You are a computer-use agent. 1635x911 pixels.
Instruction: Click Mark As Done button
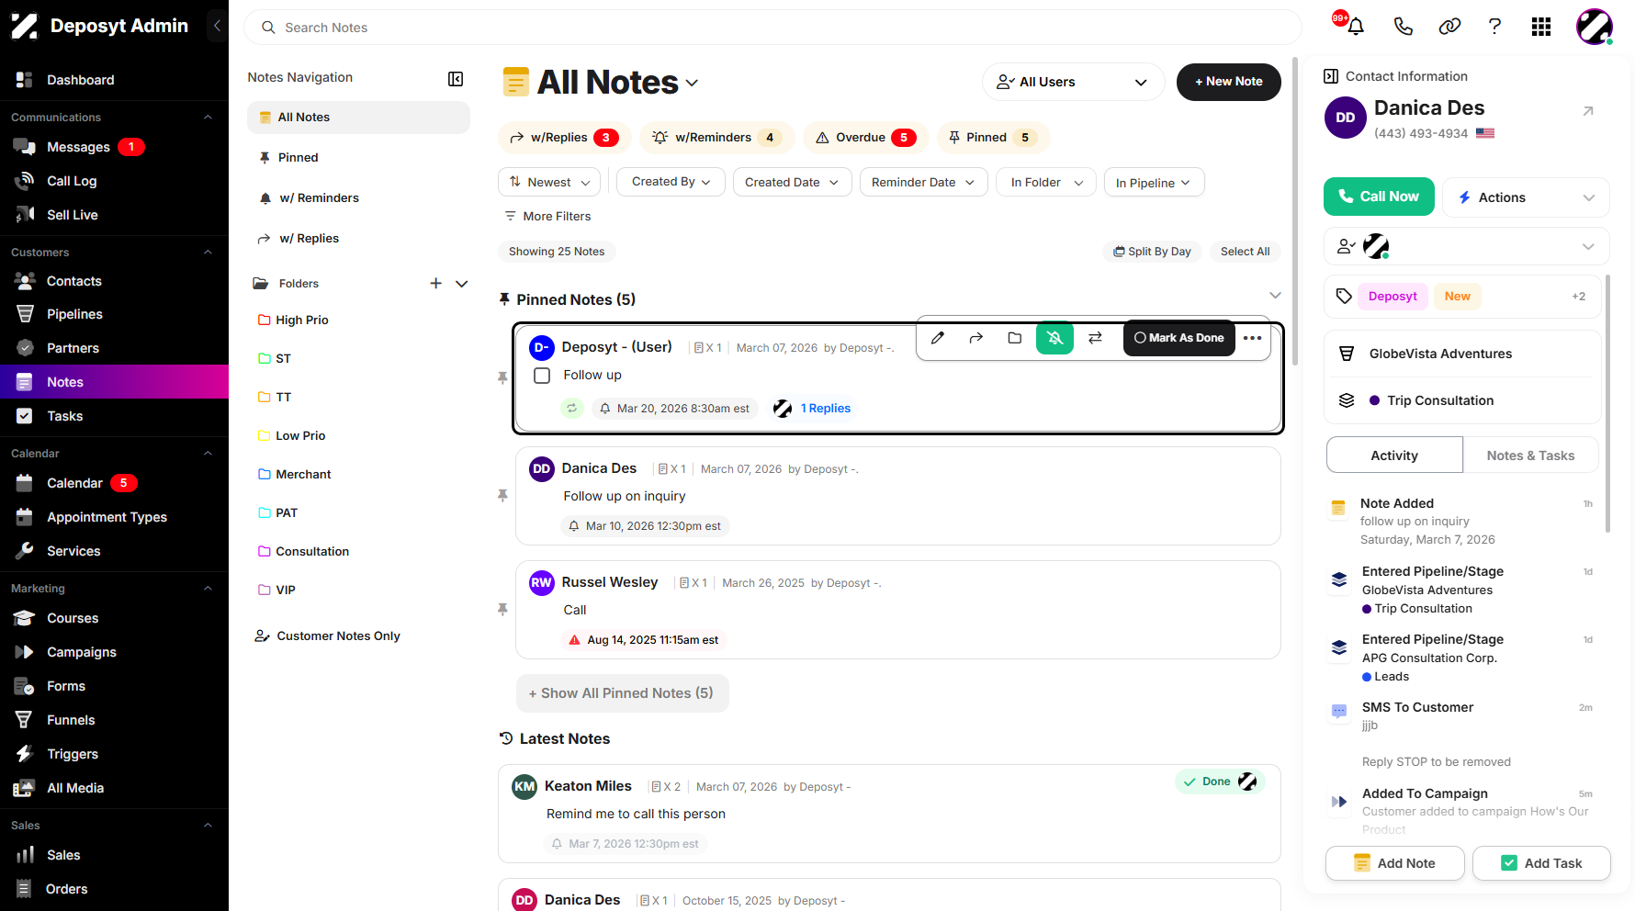pos(1178,338)
